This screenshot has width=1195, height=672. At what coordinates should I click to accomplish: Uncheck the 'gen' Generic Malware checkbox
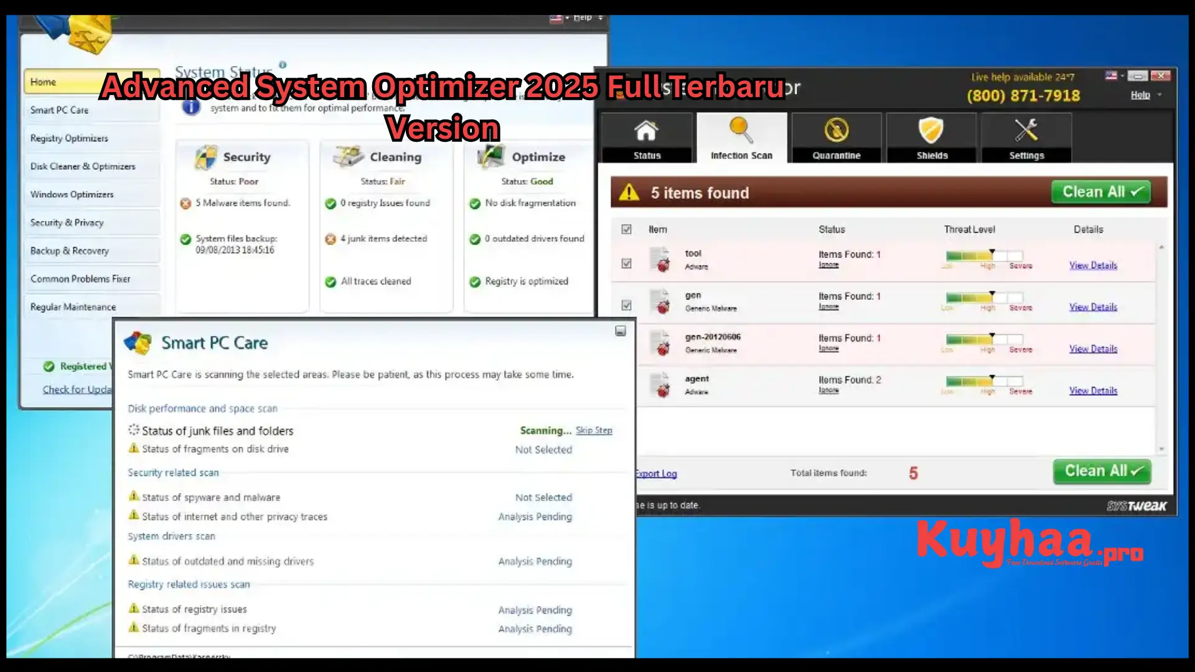[x=626, y=305]
